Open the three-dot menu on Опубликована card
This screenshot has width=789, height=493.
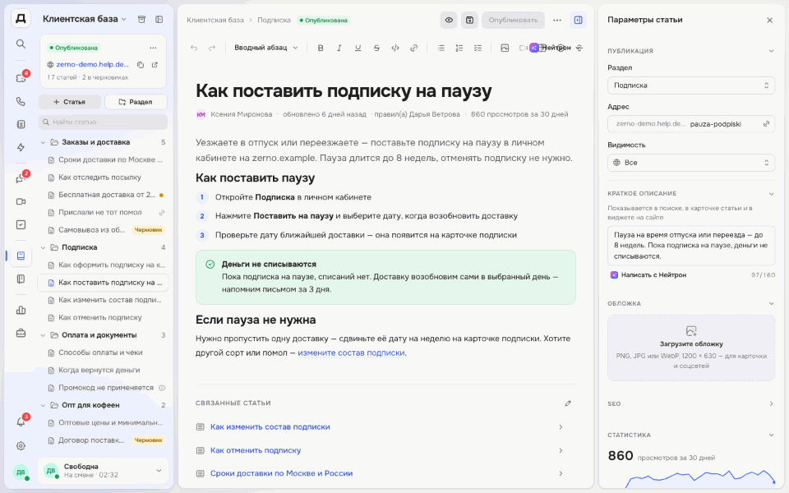click(153, 48)
